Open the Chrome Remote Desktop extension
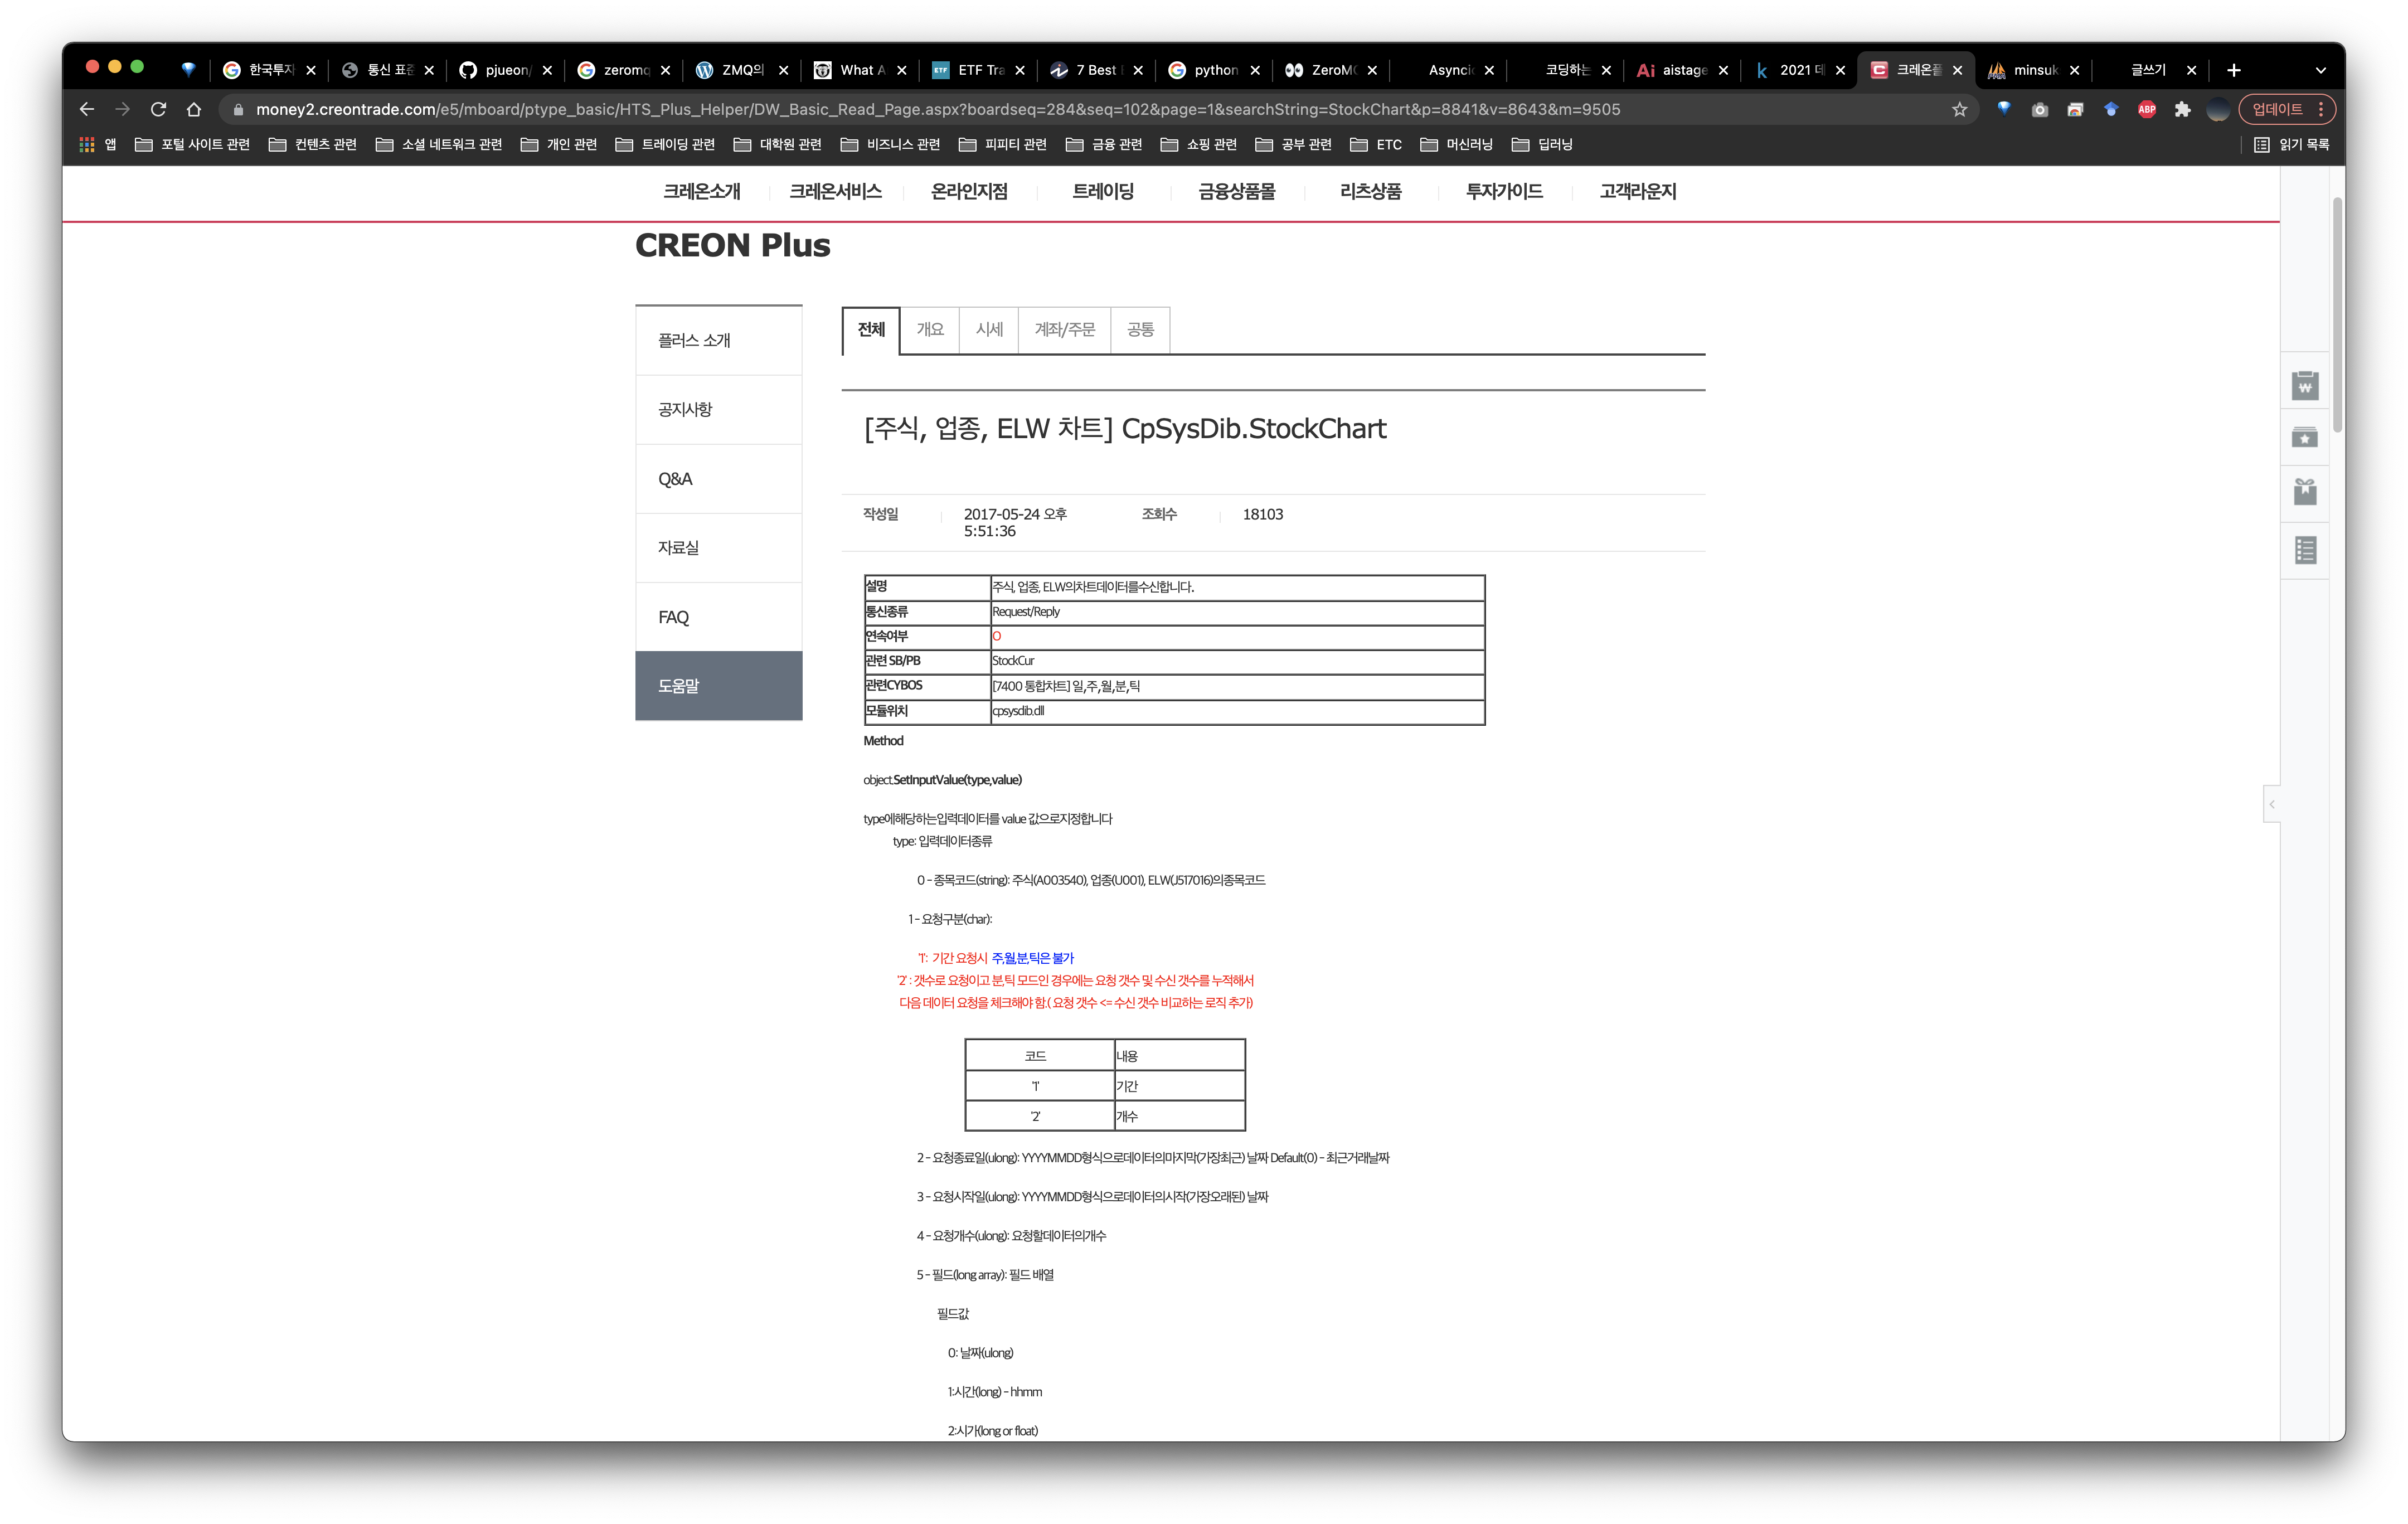Screen dimensions: 2408x1524 click(x=2075, y=109)
